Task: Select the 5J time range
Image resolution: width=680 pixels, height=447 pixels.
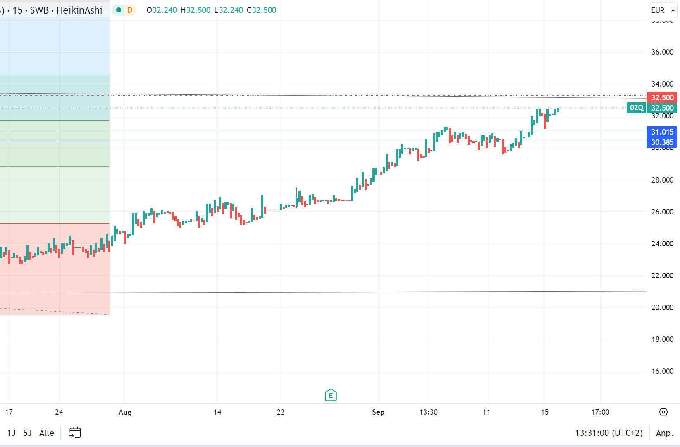Action: click(27, 433)
